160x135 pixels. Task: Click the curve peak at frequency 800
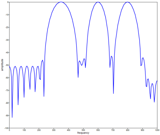click(127, 2)
